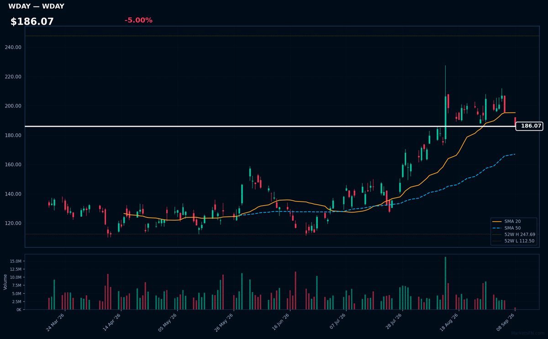Click the 180.00 price axis label
This screenshot has width=548, height=339.
tap(14, 135)
